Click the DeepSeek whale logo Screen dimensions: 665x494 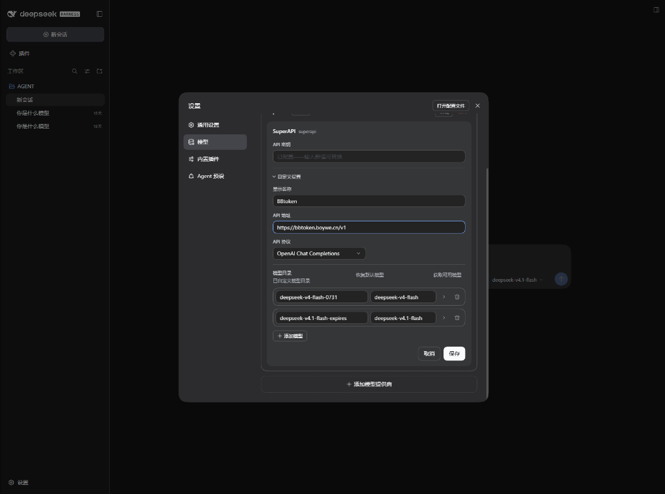point(12,14)
